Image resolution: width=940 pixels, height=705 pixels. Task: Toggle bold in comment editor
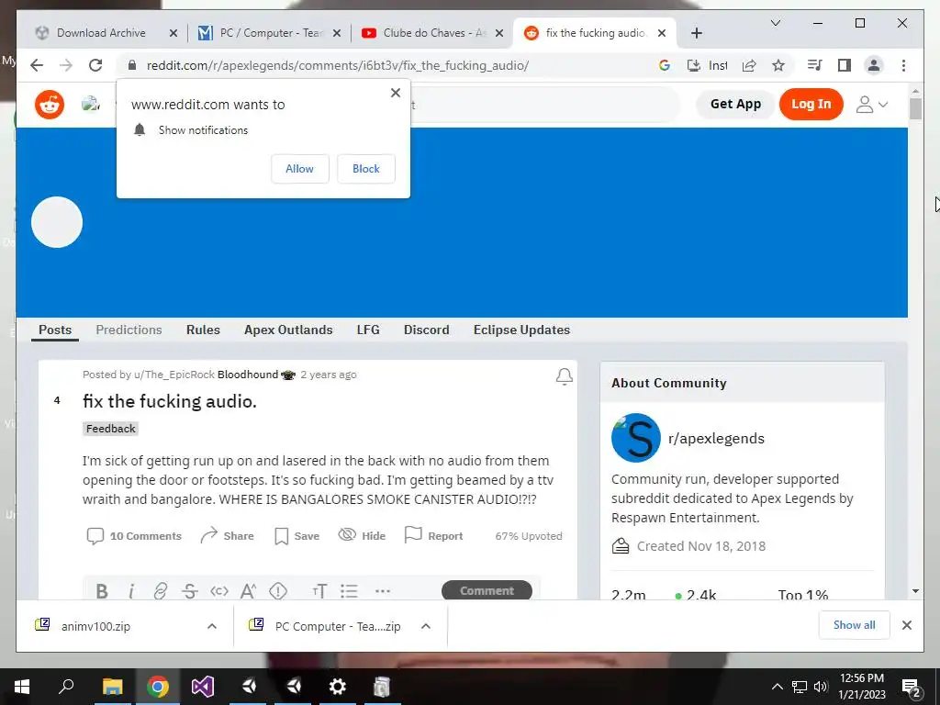tap(102, 591)
